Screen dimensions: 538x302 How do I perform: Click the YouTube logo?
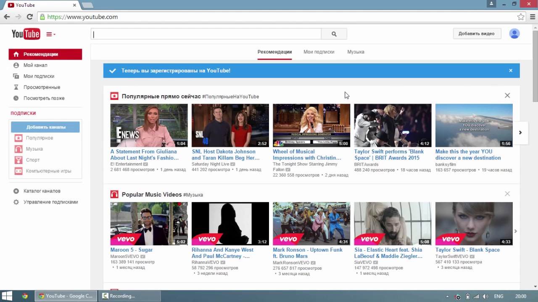point(26,34)
